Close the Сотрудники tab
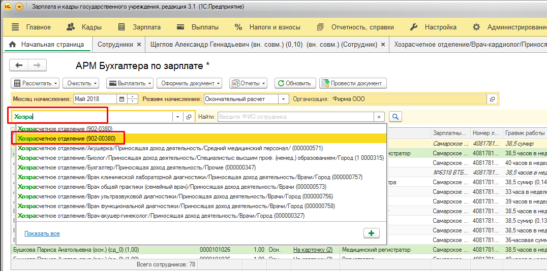Screen dimensions: 547x271 [139, 45]
